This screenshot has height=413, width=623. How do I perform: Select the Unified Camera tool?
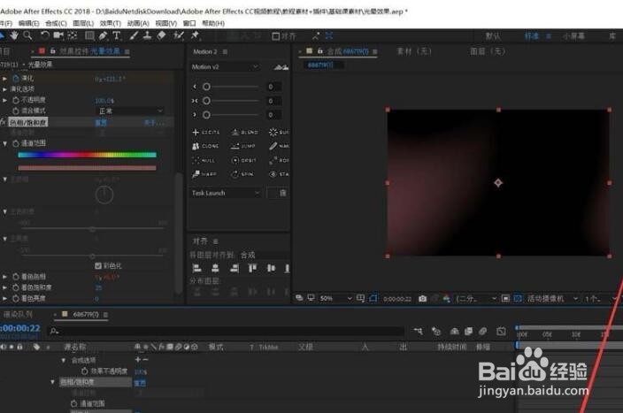tap(58, 35)
